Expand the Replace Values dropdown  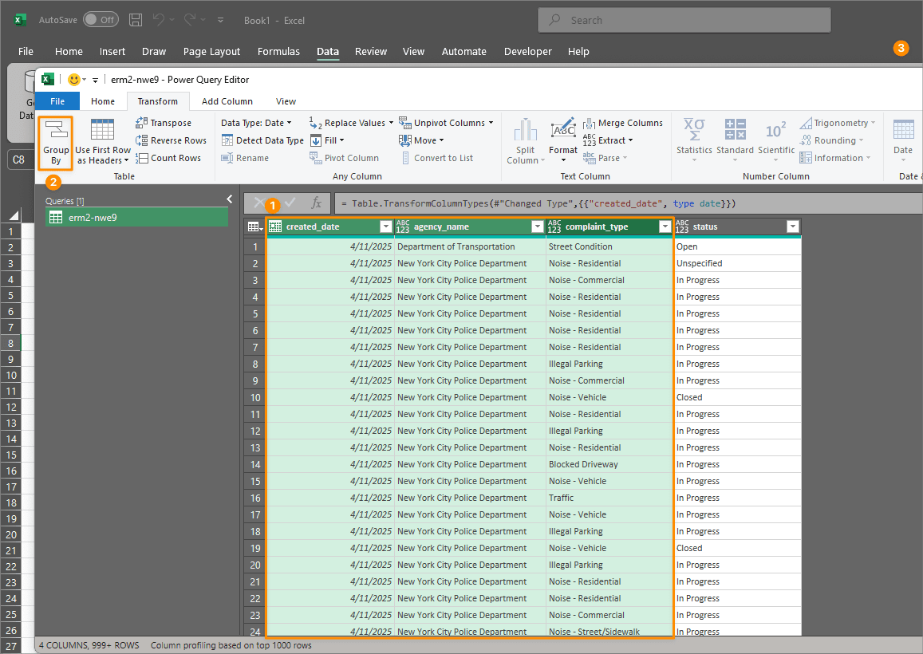(x=390, y=123)
